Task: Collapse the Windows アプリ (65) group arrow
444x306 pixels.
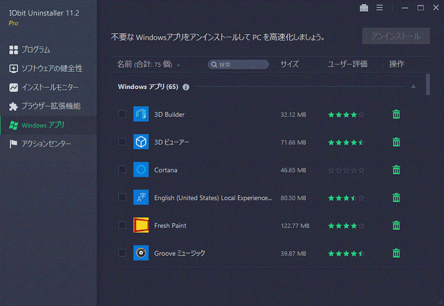Action: 413,87
